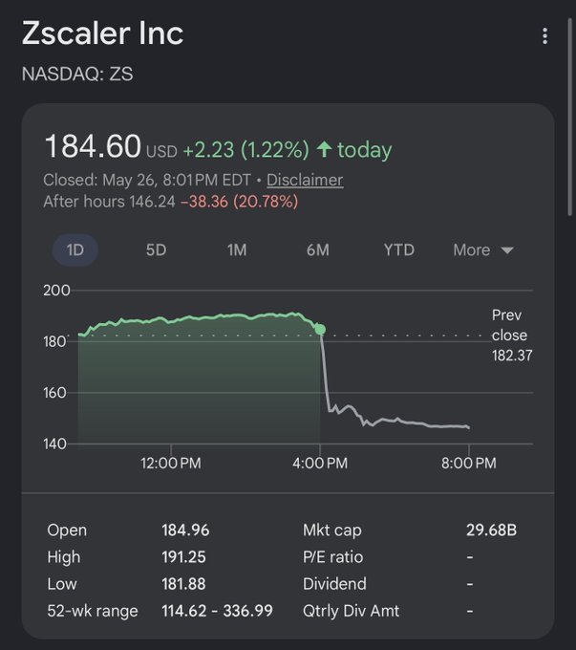Click the 160 y-axis label
The width and height of the screenshot is (576, 650).
[x=54, y=393]
